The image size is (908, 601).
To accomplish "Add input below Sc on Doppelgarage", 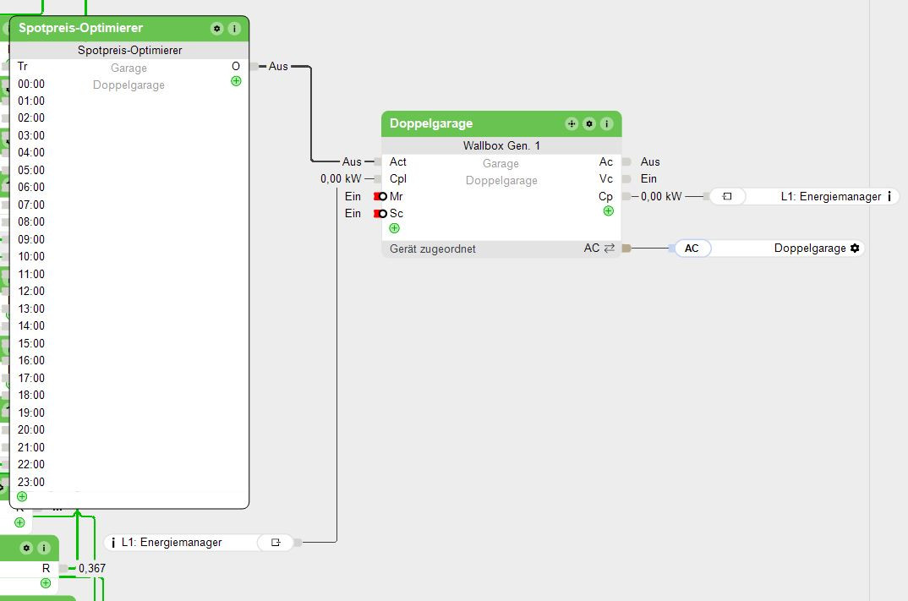I will tap(394, 229).
